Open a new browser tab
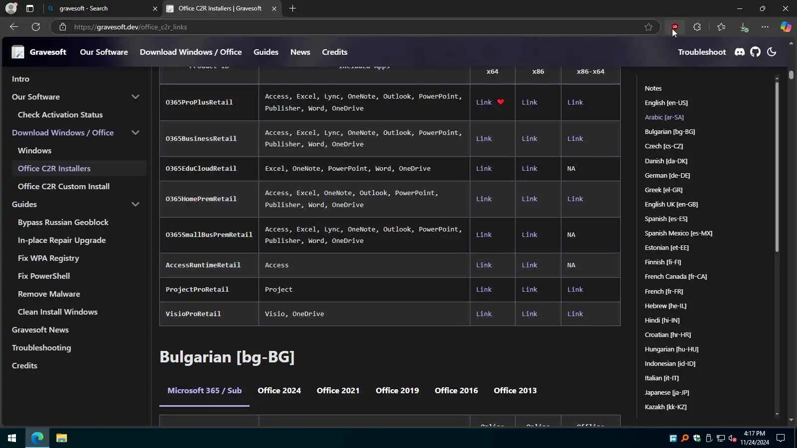797x448 pixels. click(292, 8)
